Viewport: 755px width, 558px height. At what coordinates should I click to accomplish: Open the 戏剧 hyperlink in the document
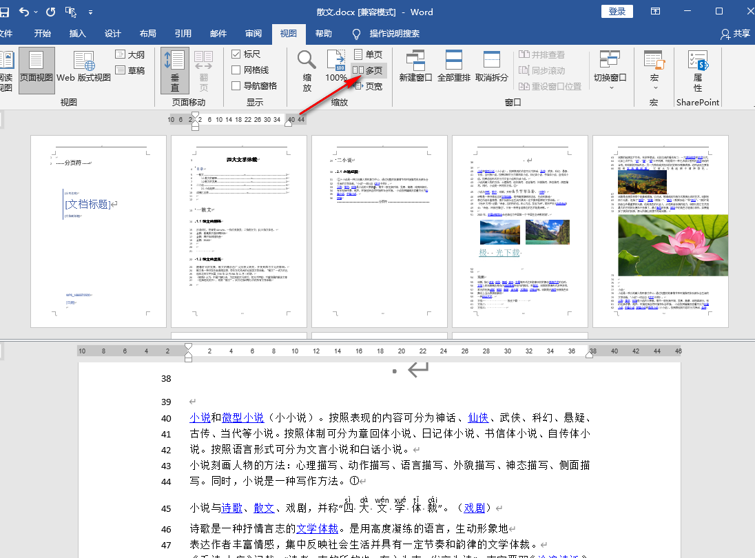475,508
